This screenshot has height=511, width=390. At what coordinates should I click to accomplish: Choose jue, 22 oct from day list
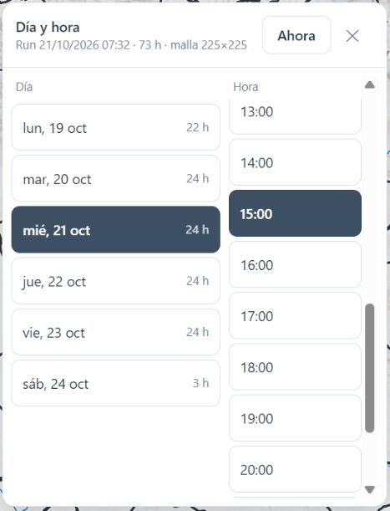pos(115,281)
